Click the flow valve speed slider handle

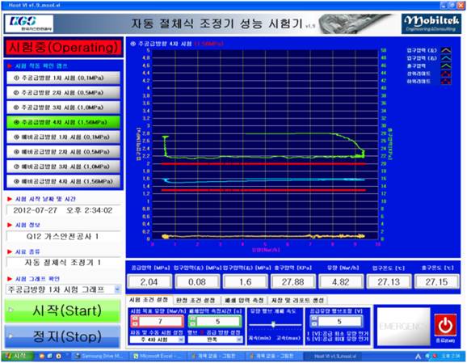click(x=273, y=324)
